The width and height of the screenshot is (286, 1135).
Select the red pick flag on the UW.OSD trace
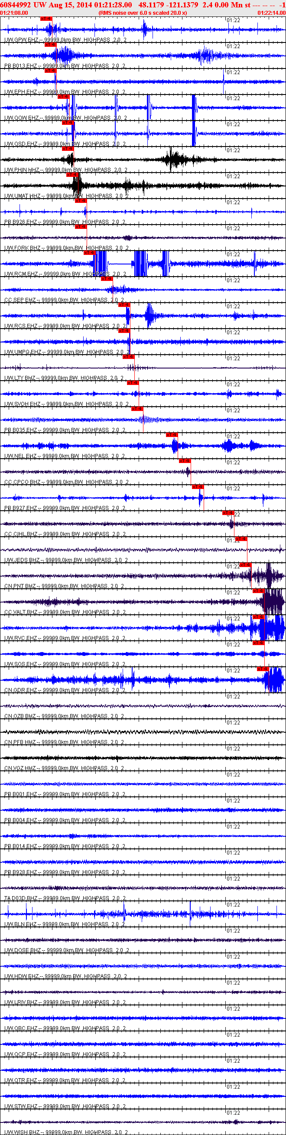tap(68, 123)
